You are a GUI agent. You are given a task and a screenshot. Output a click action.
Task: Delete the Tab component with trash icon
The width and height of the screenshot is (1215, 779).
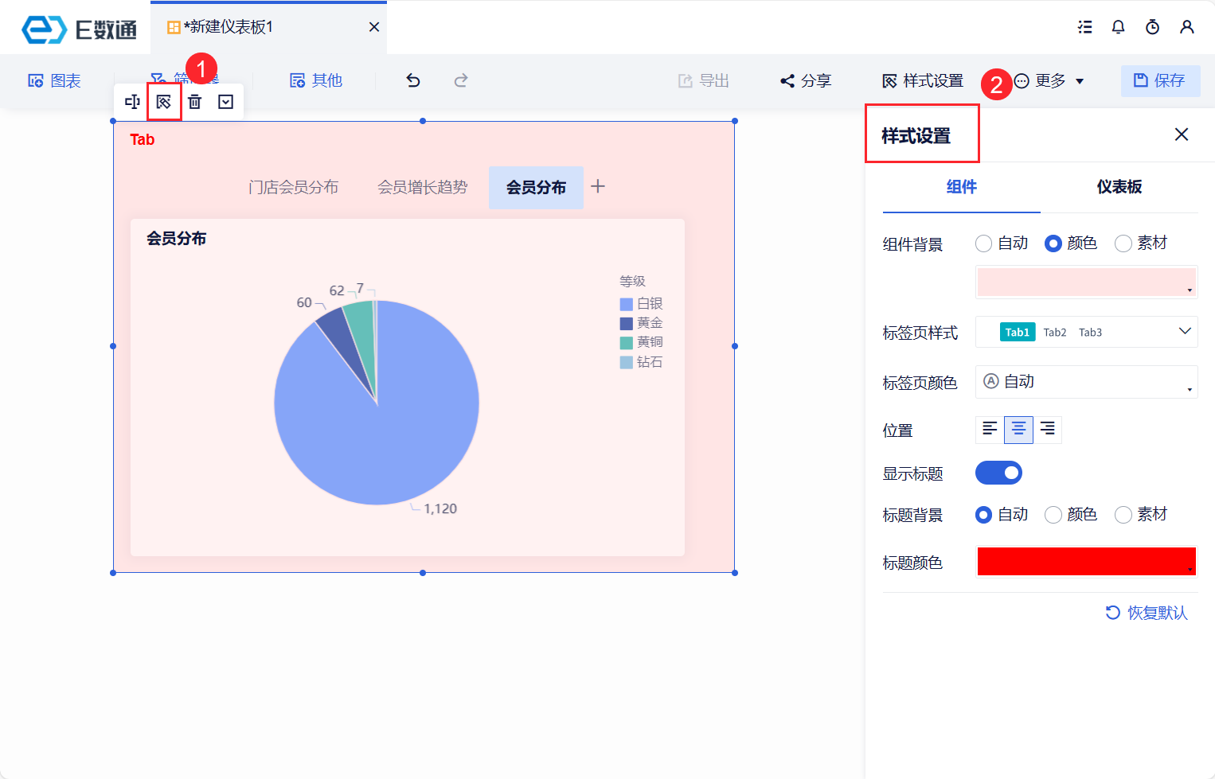point(195,102)
